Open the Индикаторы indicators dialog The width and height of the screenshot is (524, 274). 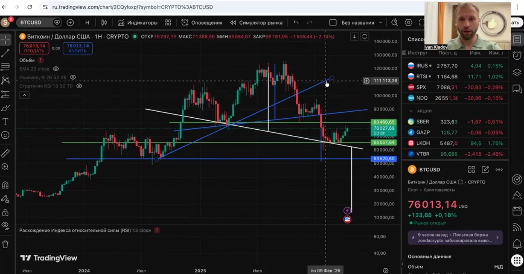coord(137,22)
